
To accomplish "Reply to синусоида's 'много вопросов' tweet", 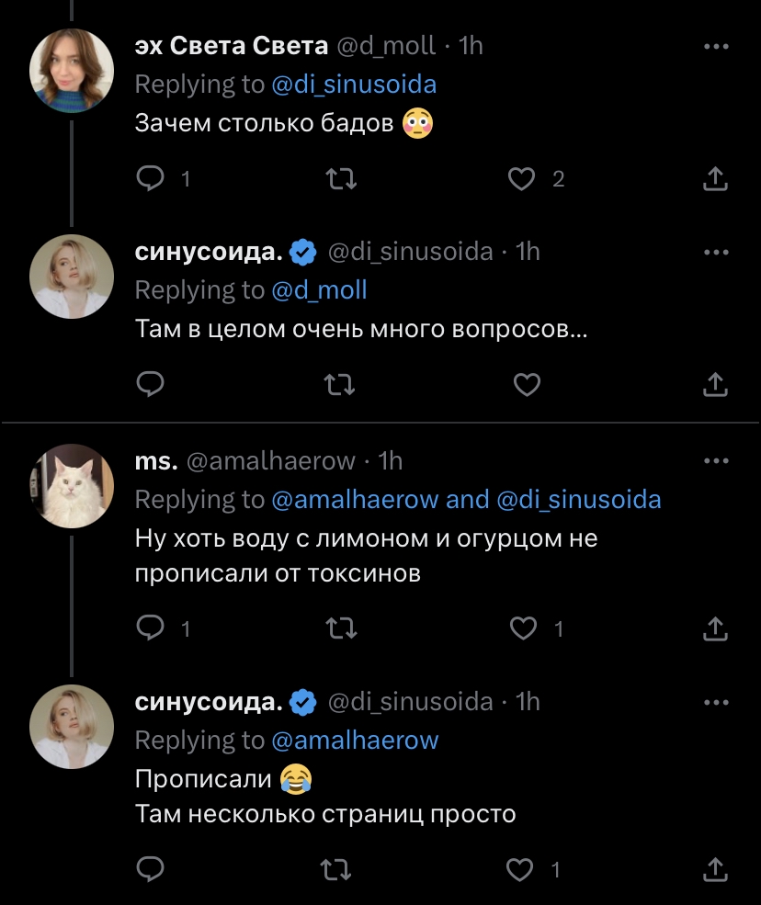I will tap(150, 385).
